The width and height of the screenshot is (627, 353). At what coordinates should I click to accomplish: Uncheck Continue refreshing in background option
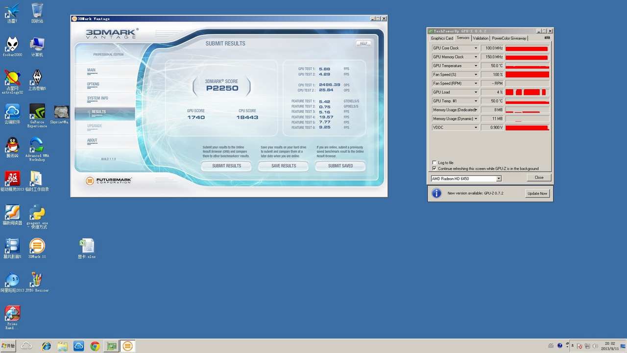[x=434, y=169]
